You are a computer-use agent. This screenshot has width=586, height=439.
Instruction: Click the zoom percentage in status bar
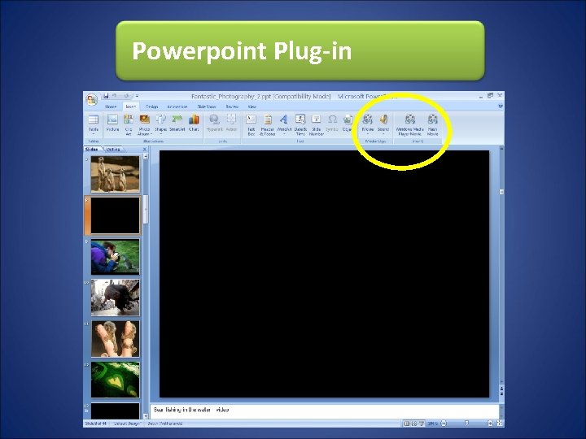pyautogui.click(x=433, y=424)
